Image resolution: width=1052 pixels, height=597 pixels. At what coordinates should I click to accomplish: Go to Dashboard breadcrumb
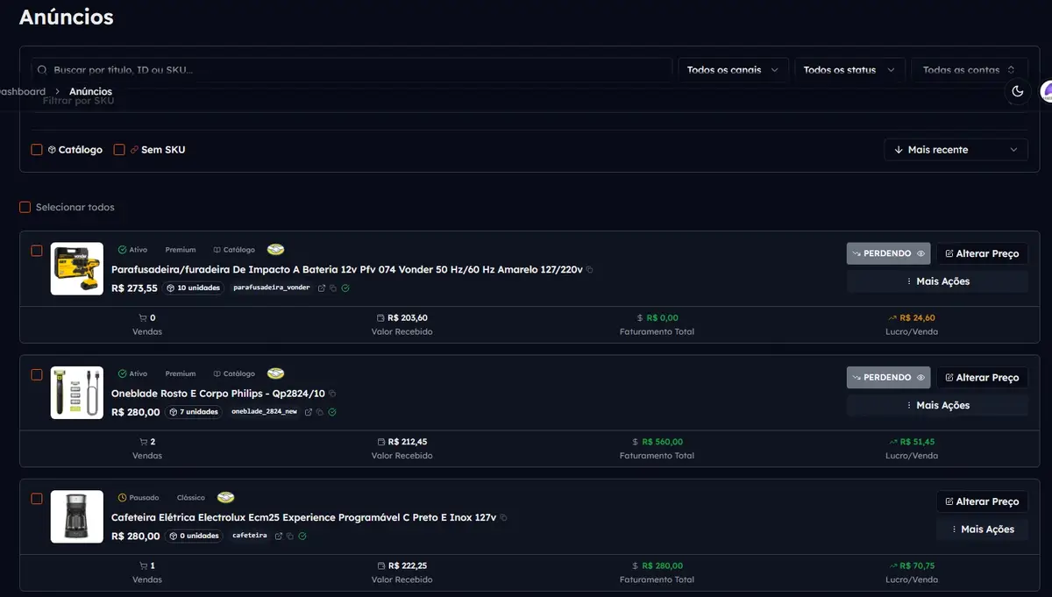pos(21,91)
